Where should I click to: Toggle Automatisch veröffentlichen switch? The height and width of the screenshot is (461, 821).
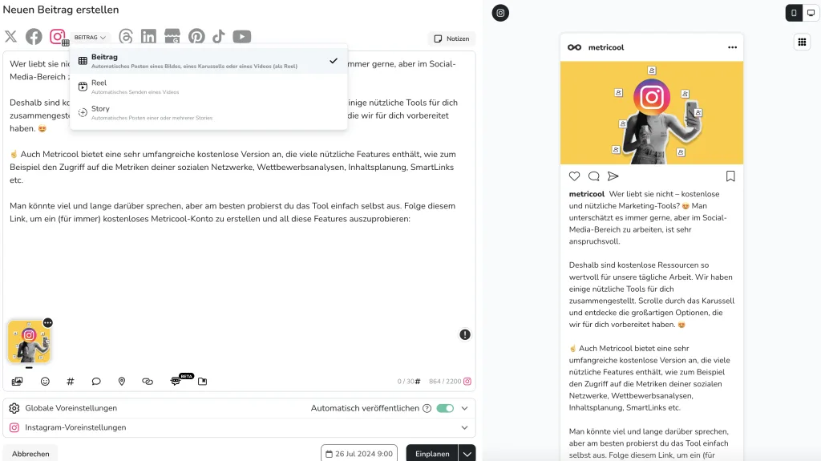tap(445, 408)
